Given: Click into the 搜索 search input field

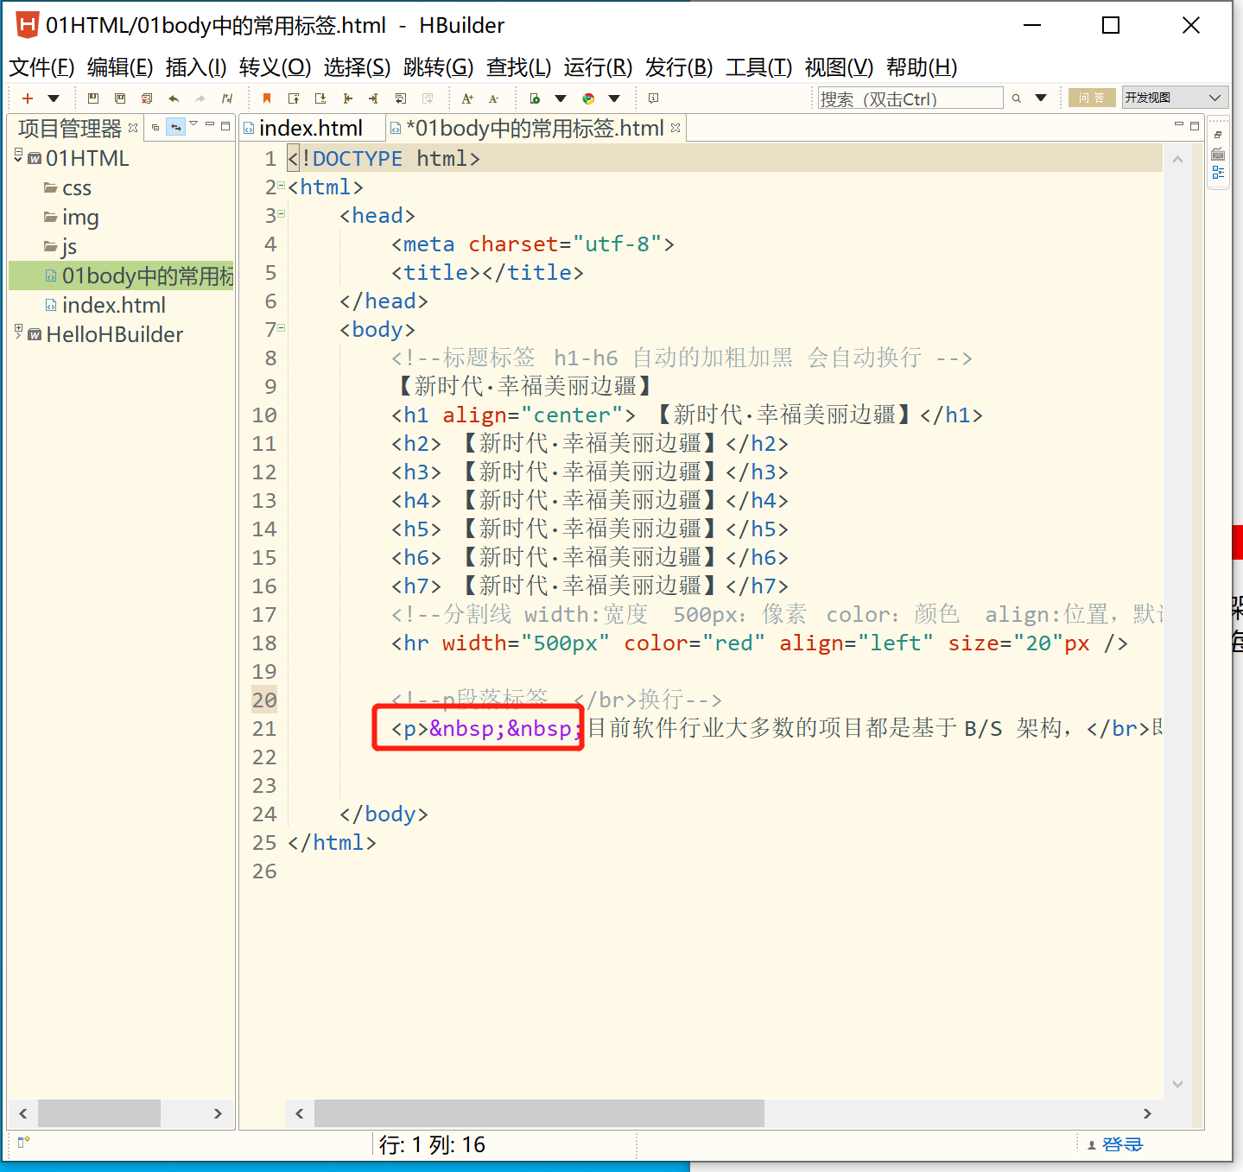Looking at the screenshot, I should coord(910,98).
